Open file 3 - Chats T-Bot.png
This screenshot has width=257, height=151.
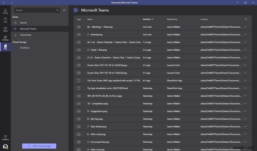pyautogui.click(x=97, y=50)
